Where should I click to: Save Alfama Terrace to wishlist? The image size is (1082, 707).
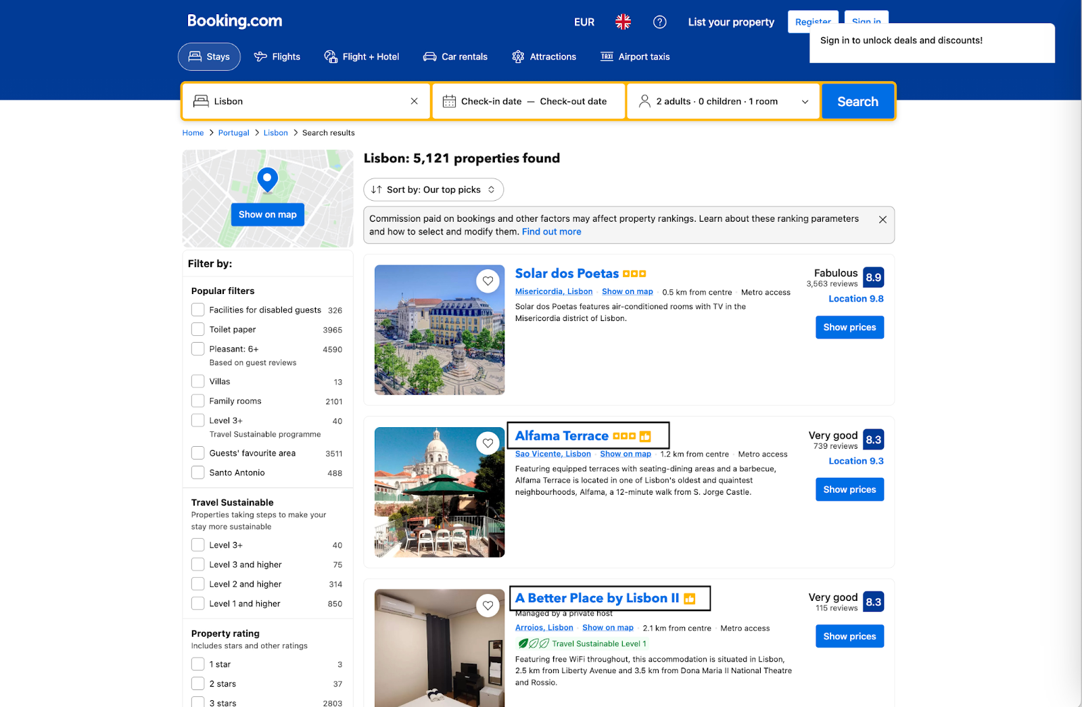pyautogui.click(x=488, y=443)
